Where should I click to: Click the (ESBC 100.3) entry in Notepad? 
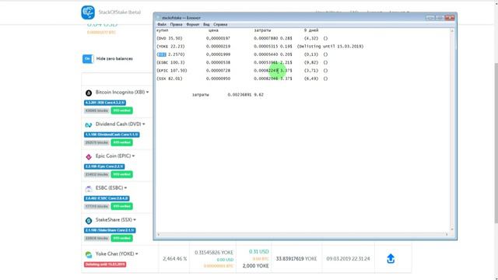[170, 62]
